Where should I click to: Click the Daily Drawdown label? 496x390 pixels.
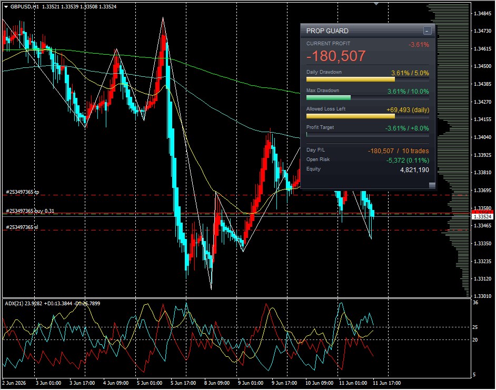[x=324, y=72]
